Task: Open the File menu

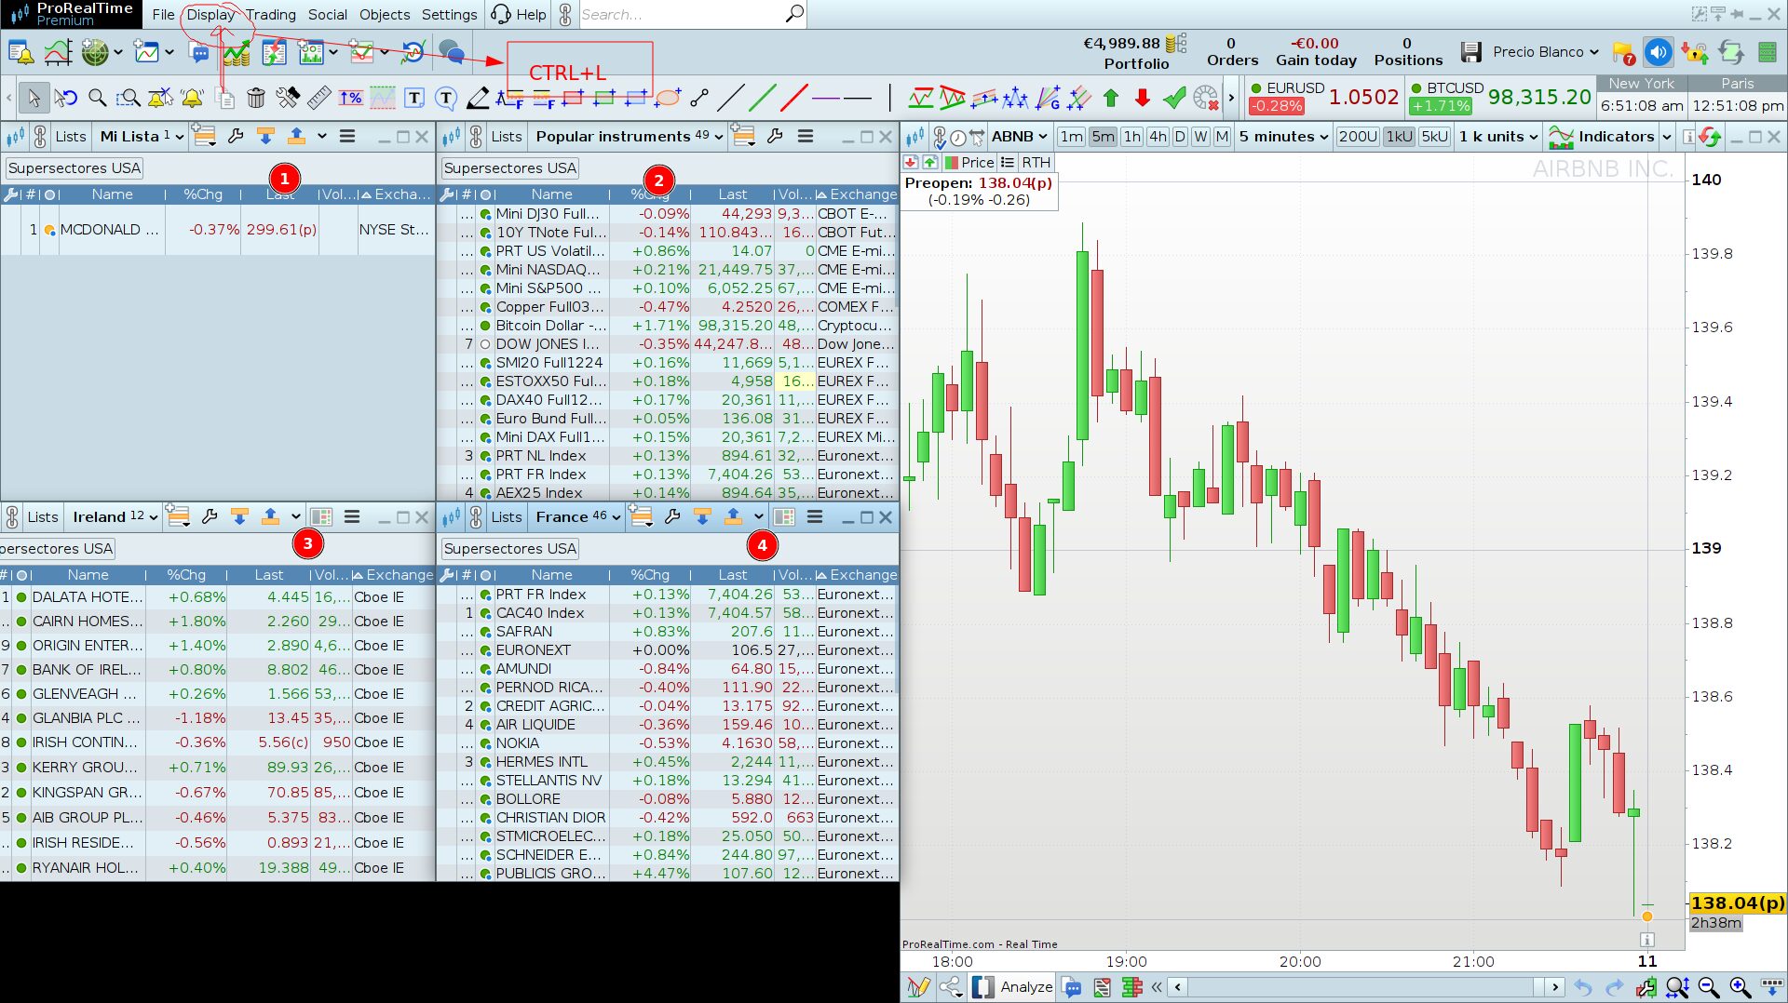Action: [163, 15]
